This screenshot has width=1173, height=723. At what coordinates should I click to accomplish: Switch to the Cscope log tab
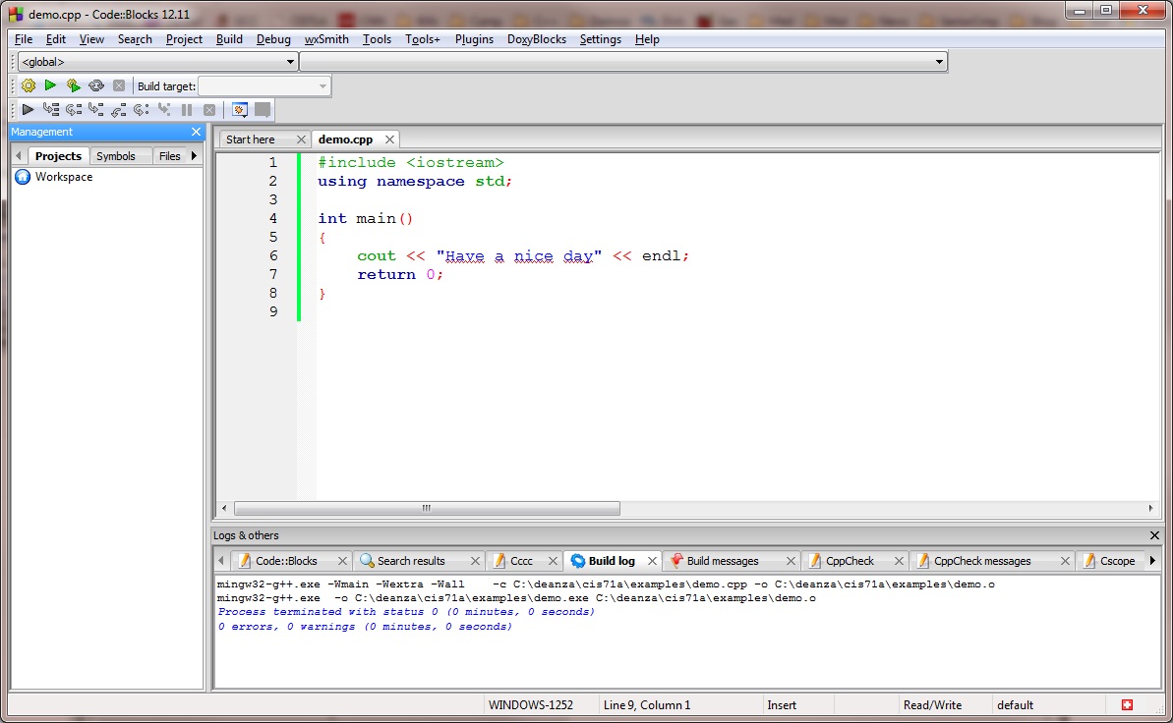1117,561
